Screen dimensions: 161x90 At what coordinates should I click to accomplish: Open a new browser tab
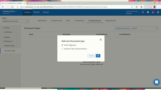(x=28, y=3)
